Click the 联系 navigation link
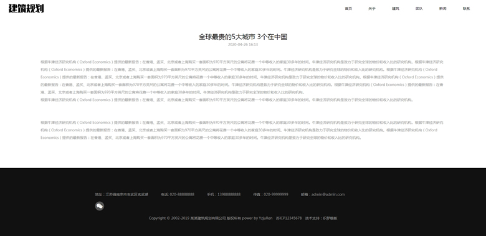 466,9
